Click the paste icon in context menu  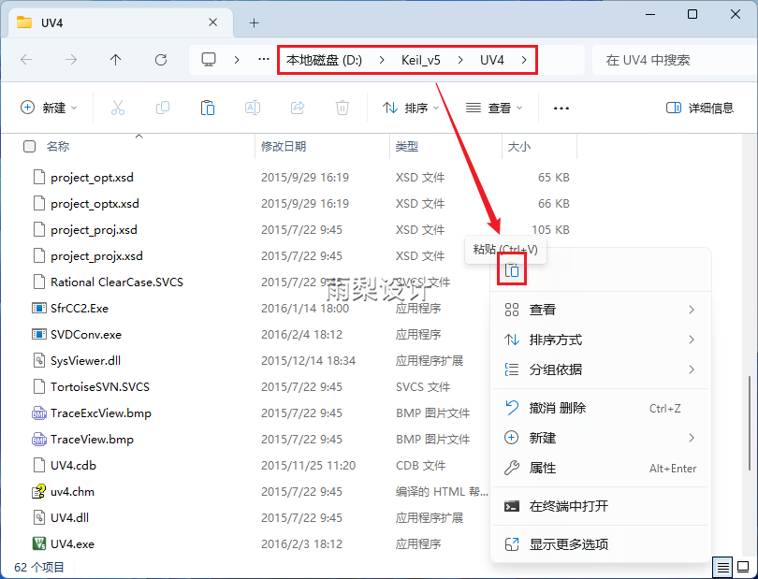(x=512, y=270)
